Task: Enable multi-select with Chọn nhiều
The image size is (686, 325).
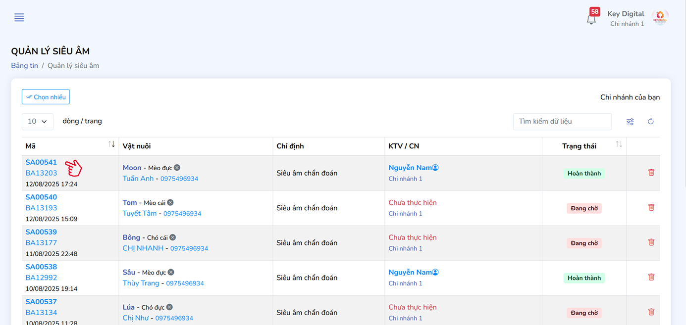Action: coord(46,97)
